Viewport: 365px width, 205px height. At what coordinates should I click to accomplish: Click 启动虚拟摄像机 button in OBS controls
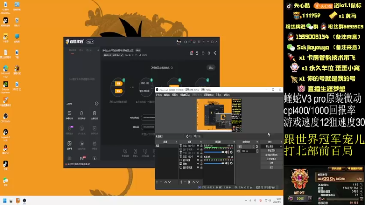click(271, 155)
